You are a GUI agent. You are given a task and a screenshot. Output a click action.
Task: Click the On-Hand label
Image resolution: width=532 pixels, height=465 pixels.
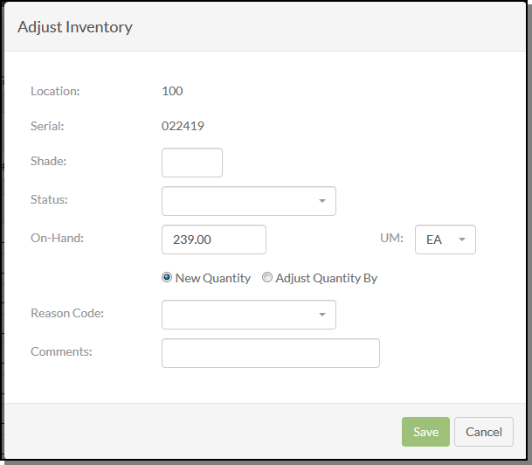(x=57, y=238)
